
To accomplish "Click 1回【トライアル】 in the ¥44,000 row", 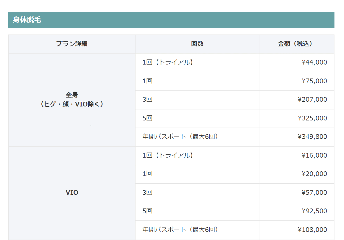I will (168, 62).
